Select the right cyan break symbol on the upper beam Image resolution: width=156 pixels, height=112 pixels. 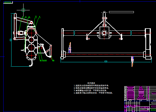point(131,33)
